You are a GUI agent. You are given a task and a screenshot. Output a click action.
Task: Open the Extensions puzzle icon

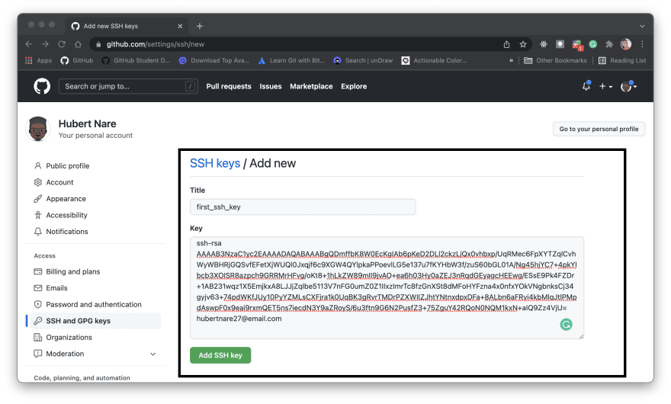[x=609, y=44]
